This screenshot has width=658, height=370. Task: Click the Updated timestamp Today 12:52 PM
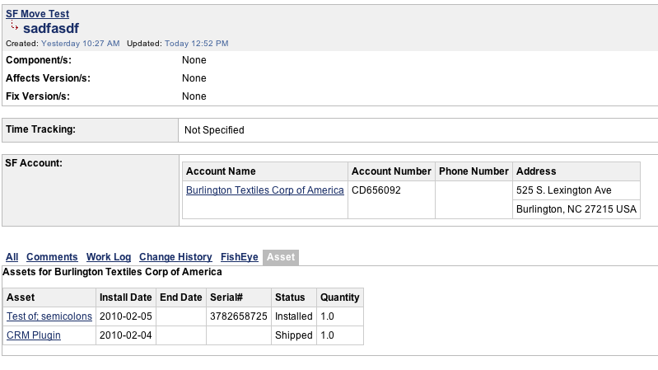(x=196, y=43)
